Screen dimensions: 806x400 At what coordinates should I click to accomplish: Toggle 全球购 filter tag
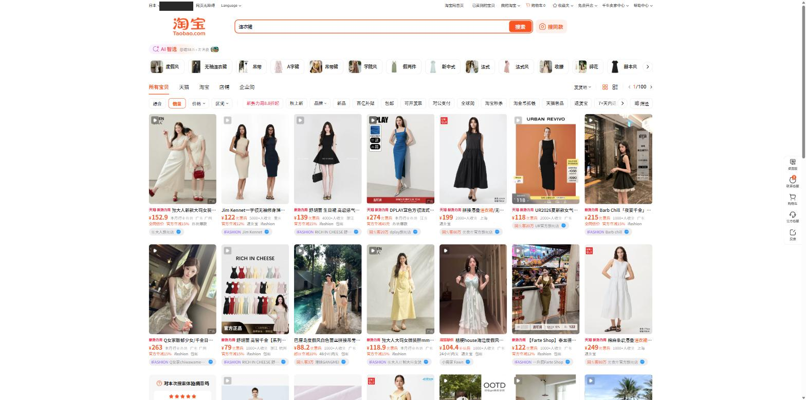[468, 103]
